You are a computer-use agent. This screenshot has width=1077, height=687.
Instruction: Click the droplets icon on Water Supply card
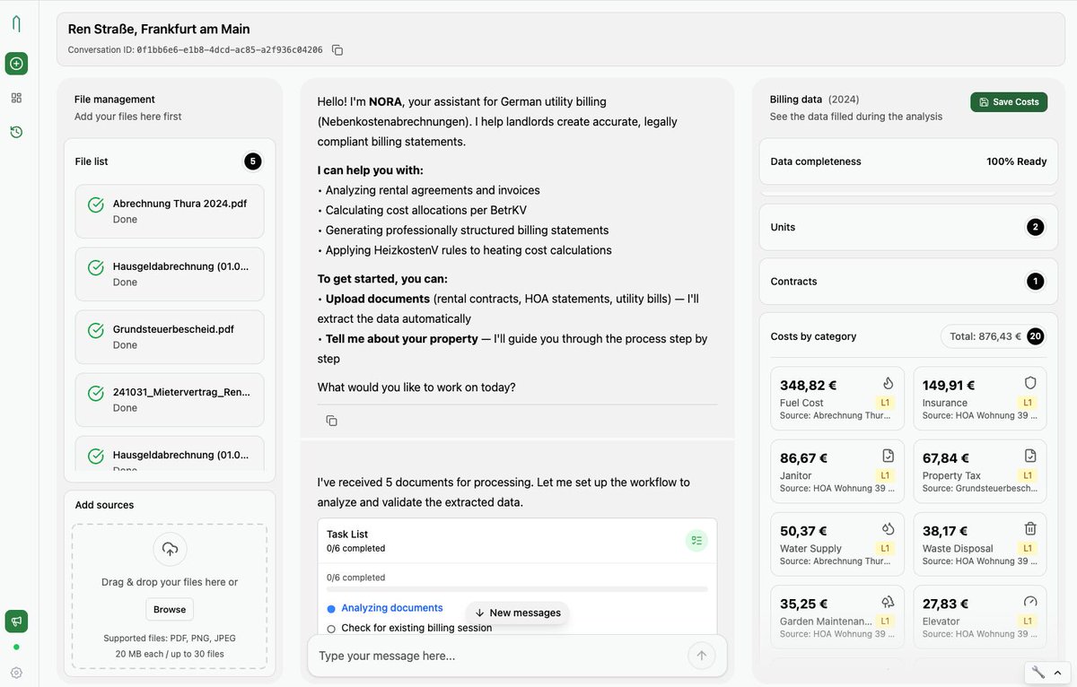pyautogui.click(x=888, y=528)
